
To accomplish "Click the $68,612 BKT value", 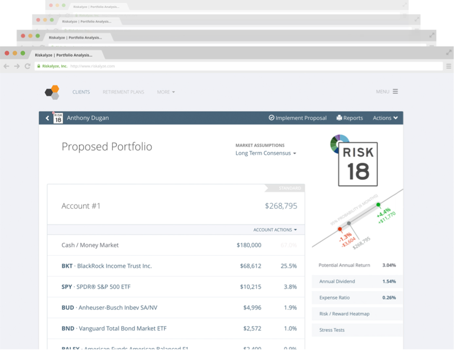I will [x=250, y=266].
